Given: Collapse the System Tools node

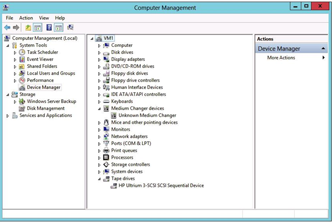Looking at the screenshot, I should pyautogui.click(x=8, y=46).
